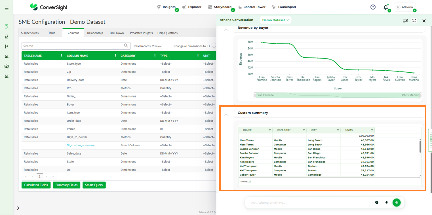Screen dimensions: 432x215
Task: Open the Proactive Insights tab
Action: pyautogui.click(x=141, y=33)
